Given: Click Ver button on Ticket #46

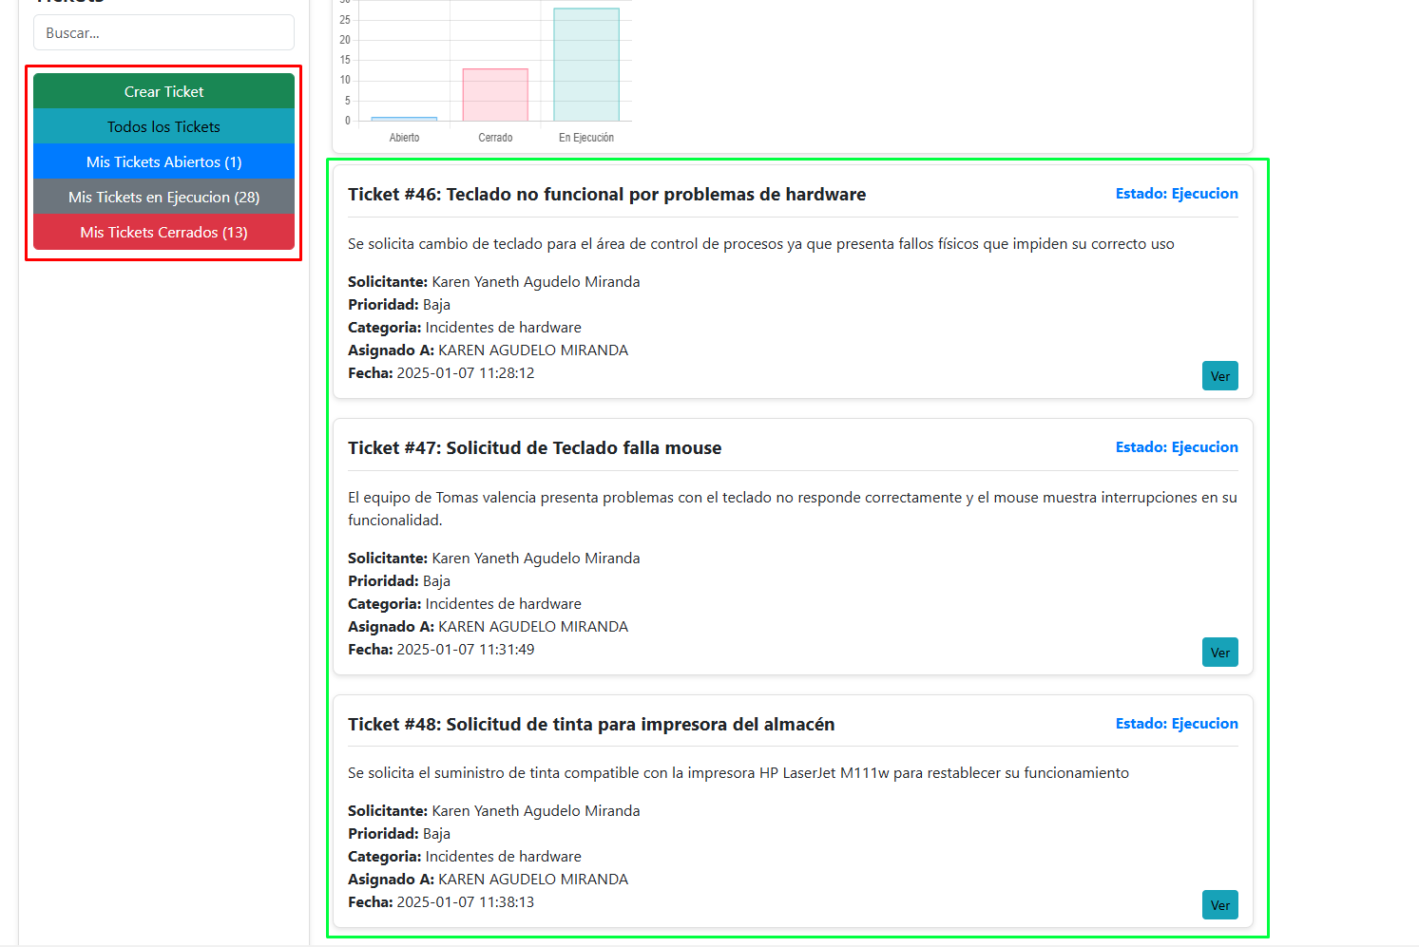Looking at the screenshot, I should 1220,376.
